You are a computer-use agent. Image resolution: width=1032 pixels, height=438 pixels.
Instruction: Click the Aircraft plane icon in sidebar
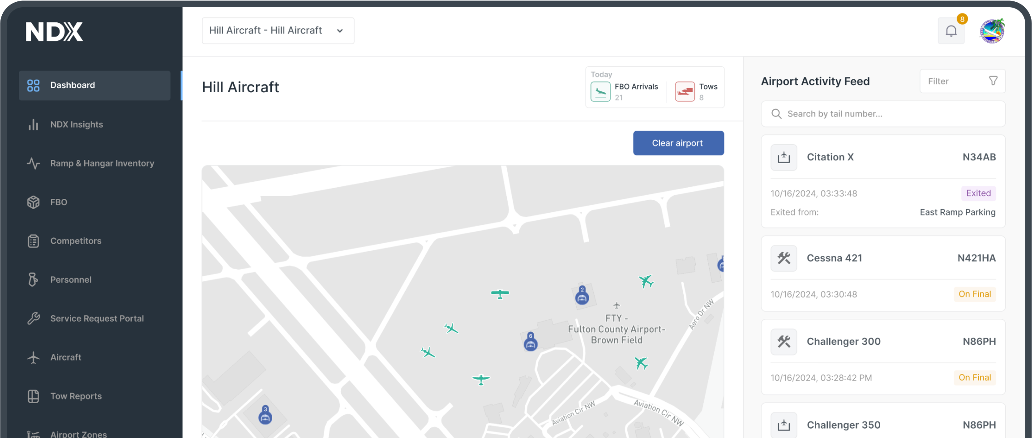pyautogui.click(x=33, y=357)
